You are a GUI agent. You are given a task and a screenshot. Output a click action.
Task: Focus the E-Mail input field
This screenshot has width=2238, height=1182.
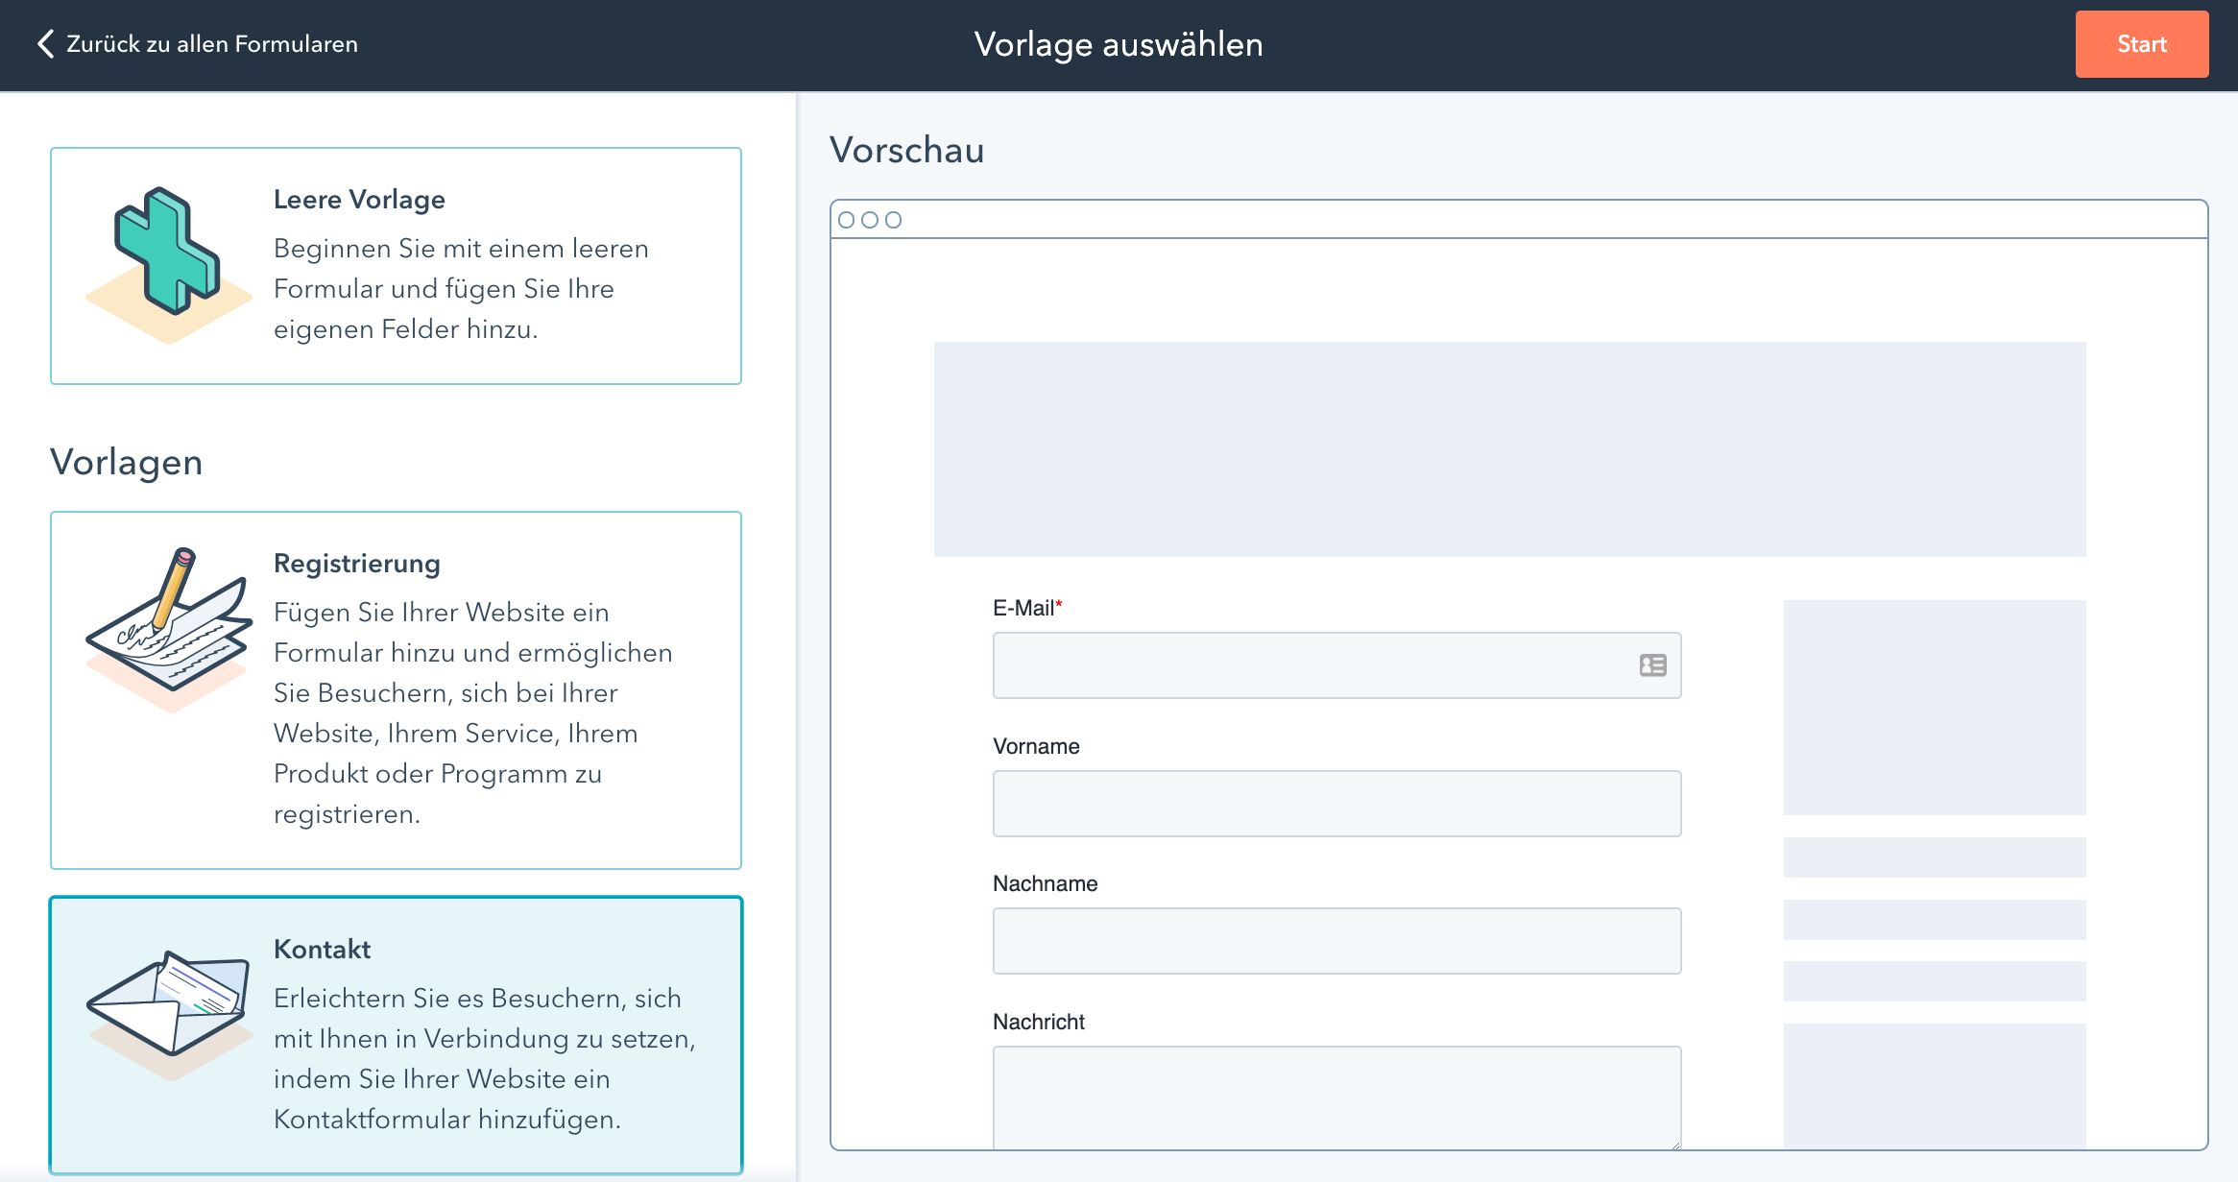point(1336,665)
